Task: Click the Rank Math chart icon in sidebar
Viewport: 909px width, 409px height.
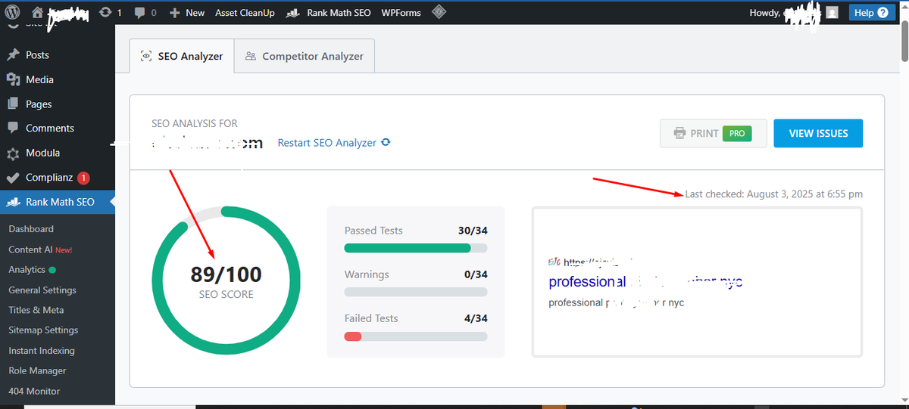Action: tap(13, 202)
